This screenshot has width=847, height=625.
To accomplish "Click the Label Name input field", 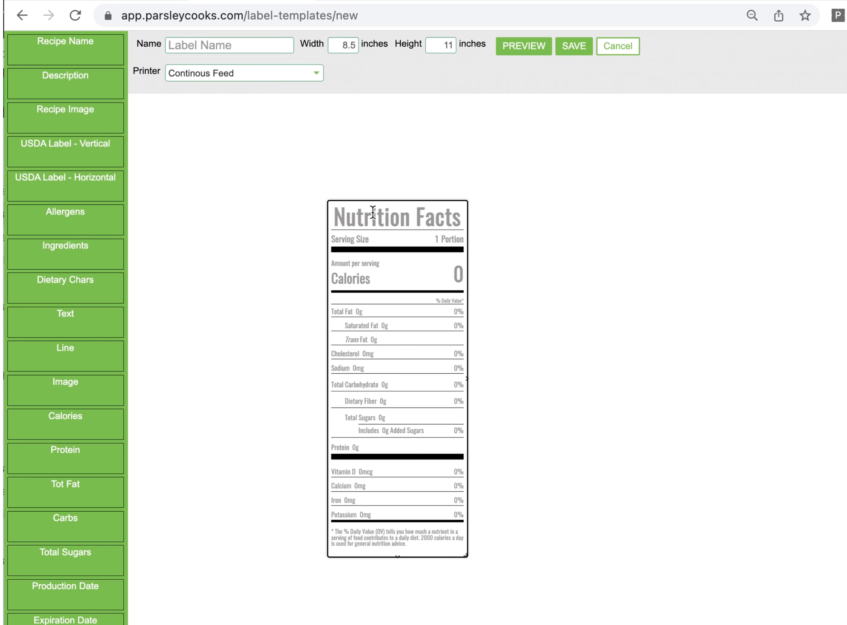I will click(229, 45).
